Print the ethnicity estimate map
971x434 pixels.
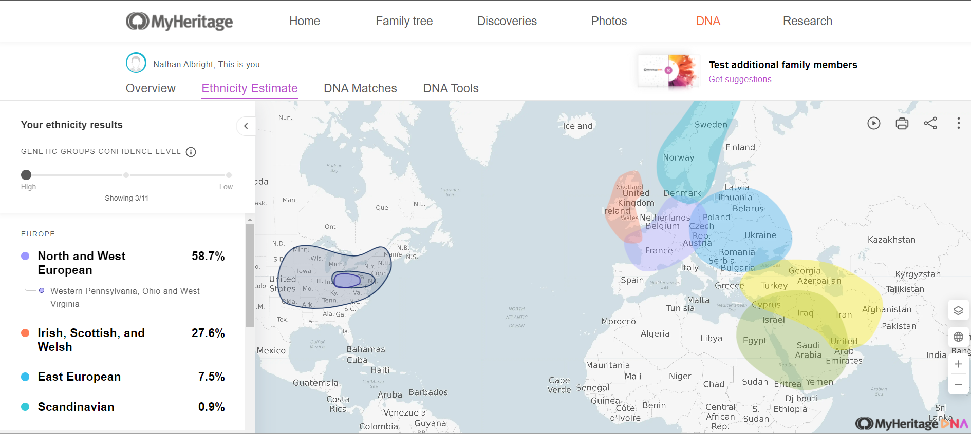tap(902, 123)
